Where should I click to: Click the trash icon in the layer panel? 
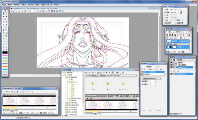point(174,60)
